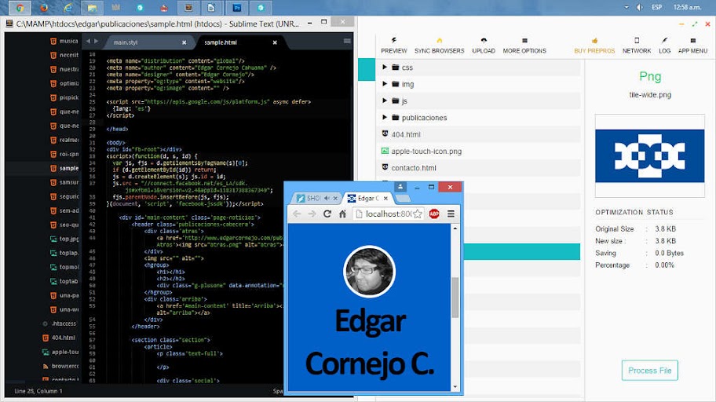The image size is (716, 402).
Task: Click the Edgar profile photo in Chrome page
Action: pyautogui.click(x=369, y=272)
